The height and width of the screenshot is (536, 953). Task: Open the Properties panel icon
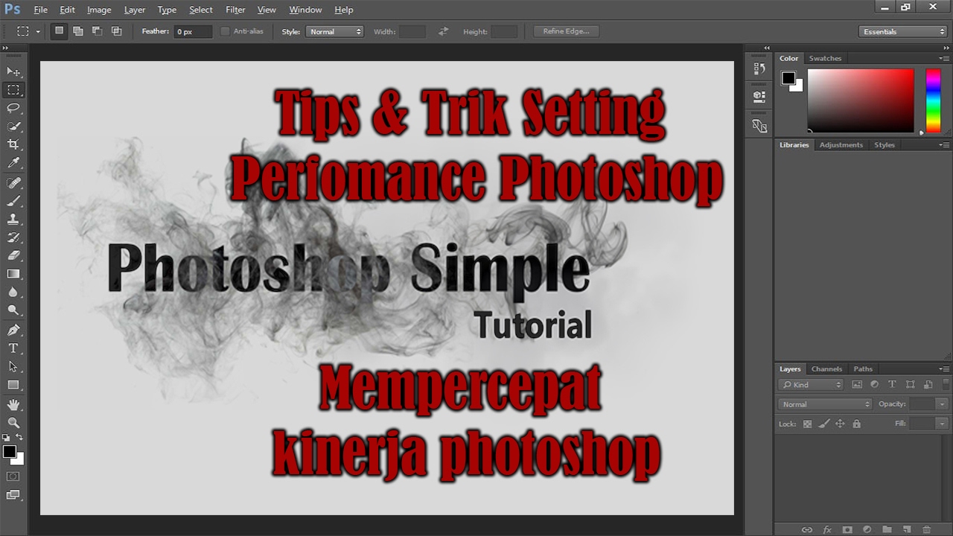pos(759,96)
